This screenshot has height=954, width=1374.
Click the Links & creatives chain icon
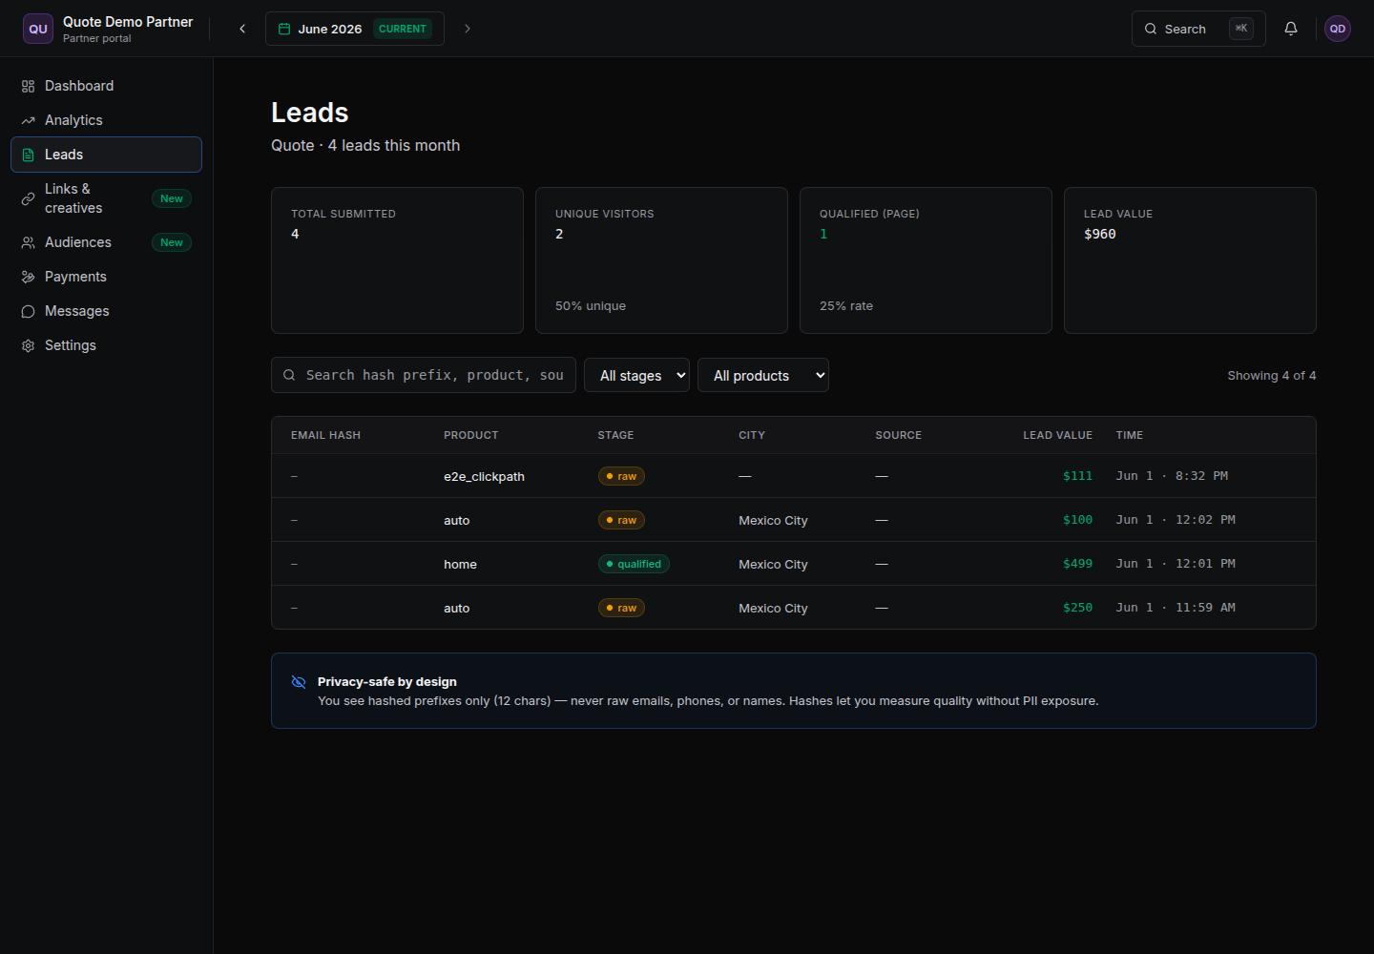point(28,198)
